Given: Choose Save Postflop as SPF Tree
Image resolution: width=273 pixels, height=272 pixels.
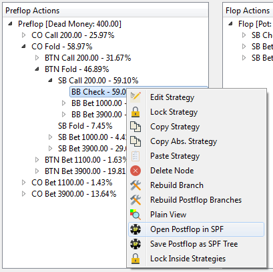Looking at the screenshot, I should (x=194, y=244).
